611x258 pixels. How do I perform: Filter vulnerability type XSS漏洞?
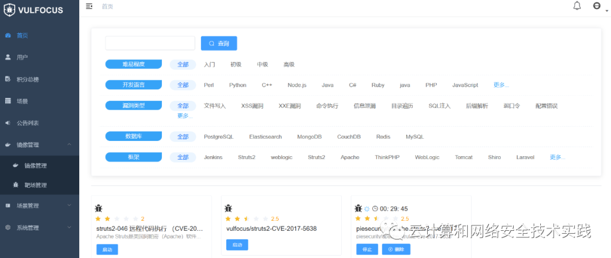tap(252, 106)
